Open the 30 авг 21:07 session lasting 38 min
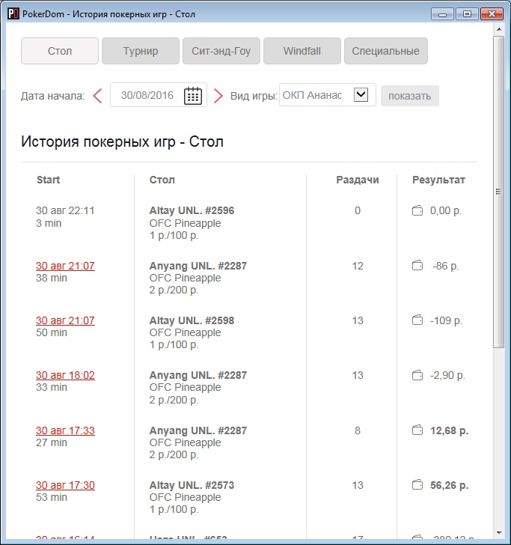 click(65, 266)
